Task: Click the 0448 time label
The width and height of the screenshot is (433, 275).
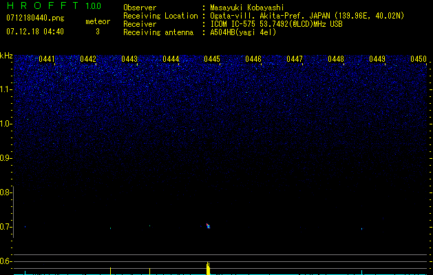Action: (336, 60)
